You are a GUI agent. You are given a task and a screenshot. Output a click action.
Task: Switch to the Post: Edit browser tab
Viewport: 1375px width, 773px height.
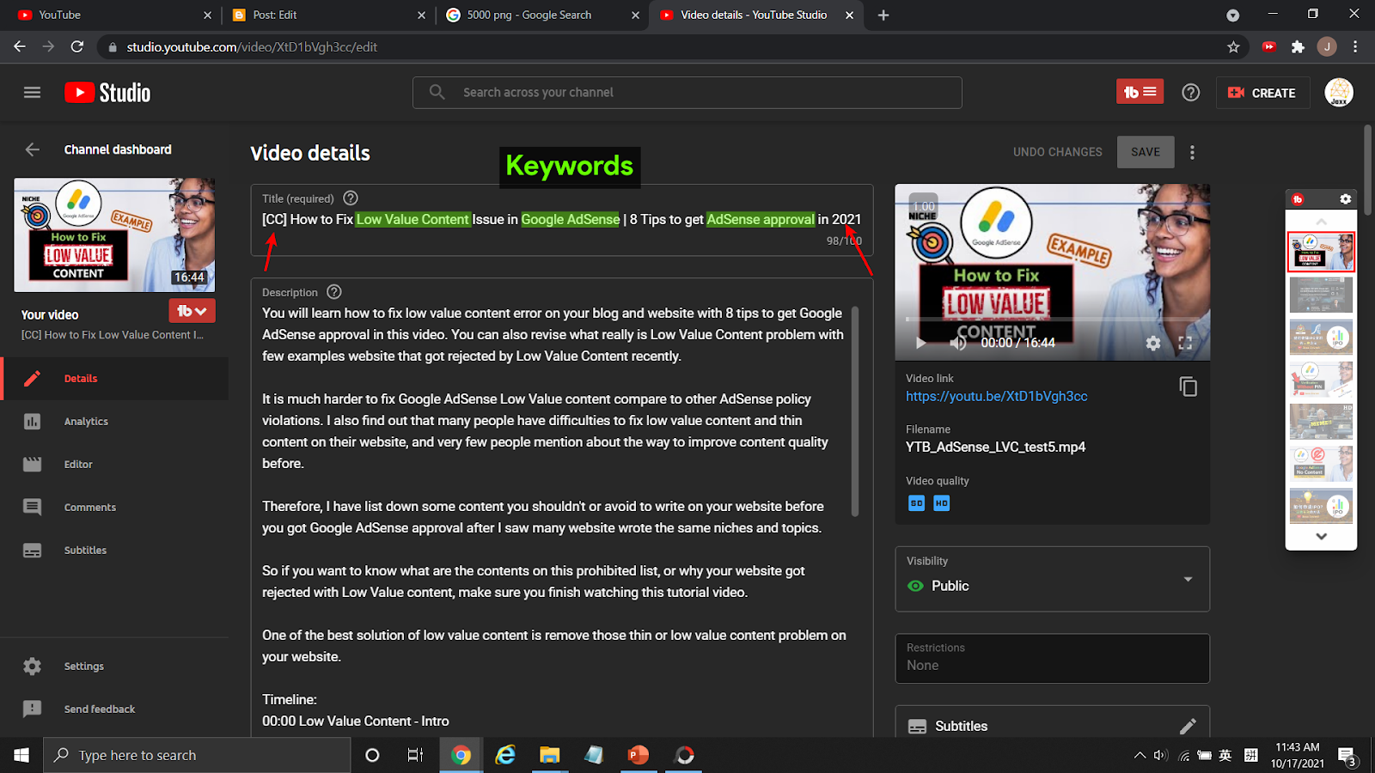click(327, 15)
